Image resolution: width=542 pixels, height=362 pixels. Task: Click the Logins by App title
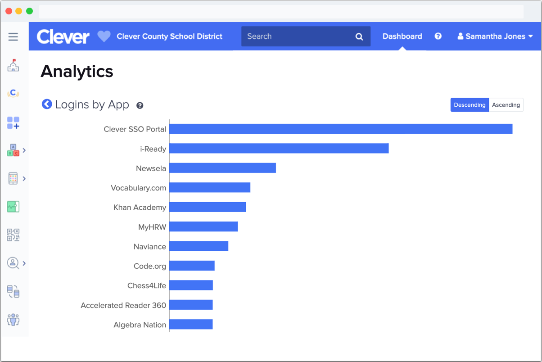click(x=92, y=105)
